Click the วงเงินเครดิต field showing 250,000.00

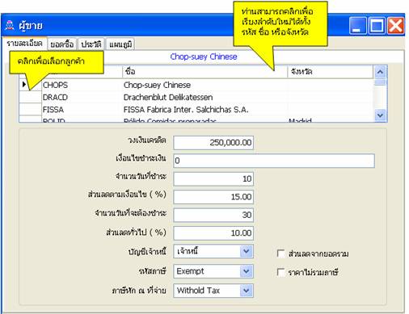point(213,143)
